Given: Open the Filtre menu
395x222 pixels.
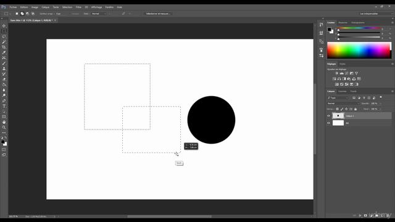Looking at the screenshot, I should click(78, 7).
